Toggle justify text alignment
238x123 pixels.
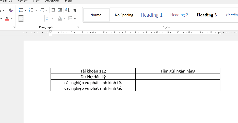[41, 18]
